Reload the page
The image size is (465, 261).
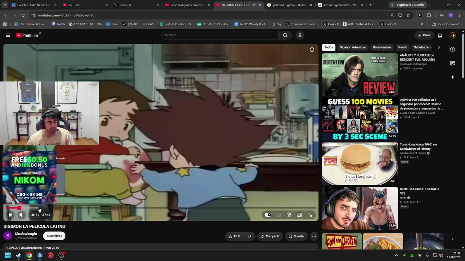click(23, 15)
